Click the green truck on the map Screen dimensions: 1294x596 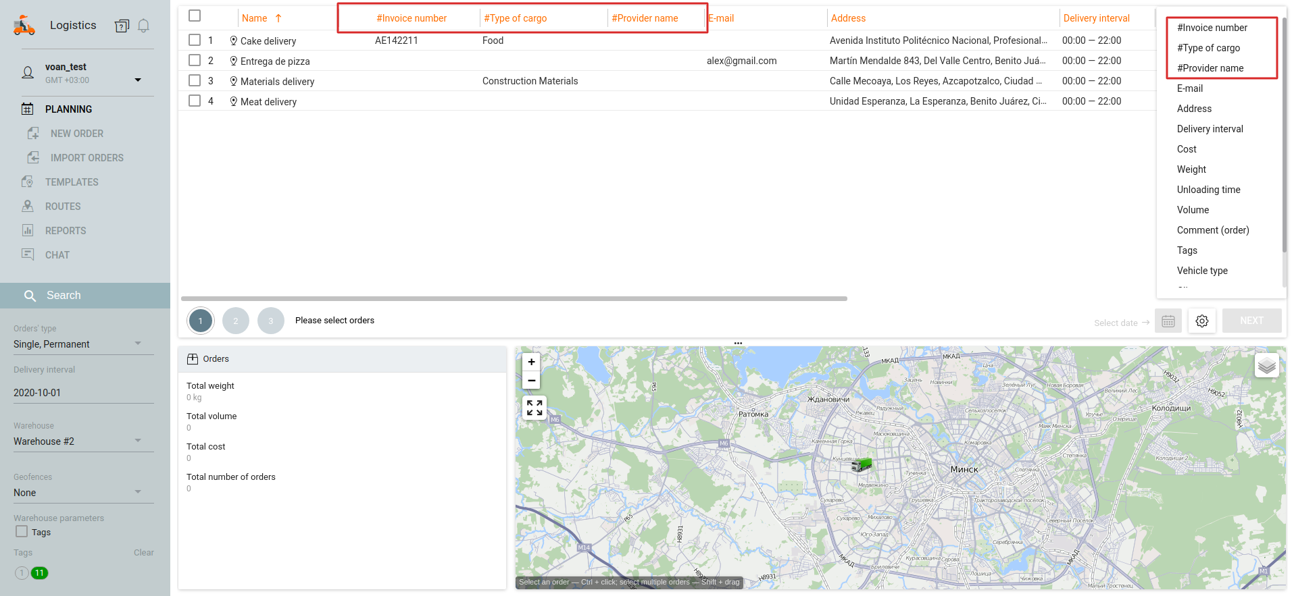[861, 464]
